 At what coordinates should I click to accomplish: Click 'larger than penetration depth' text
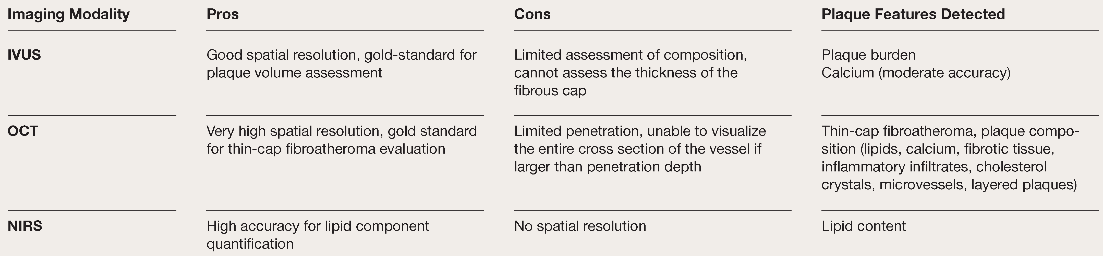[607, 167]
